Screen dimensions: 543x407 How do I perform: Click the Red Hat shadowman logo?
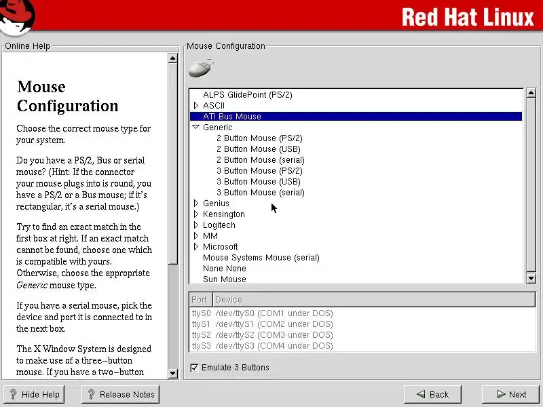coord(17,18)
